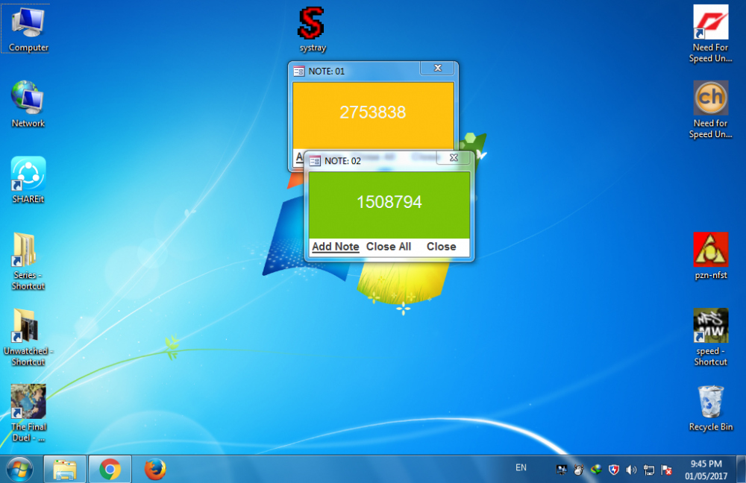Viewport: 746px width, 483px height.
Task: Select the speed - Shortcut icon
Action: point(710,337)
